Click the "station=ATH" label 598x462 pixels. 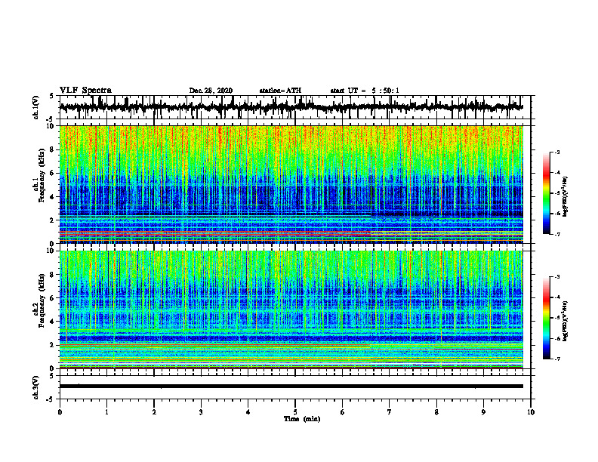click(280, 91)
